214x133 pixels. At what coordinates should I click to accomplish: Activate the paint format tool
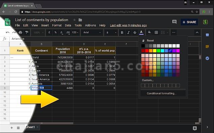point(27,33)
